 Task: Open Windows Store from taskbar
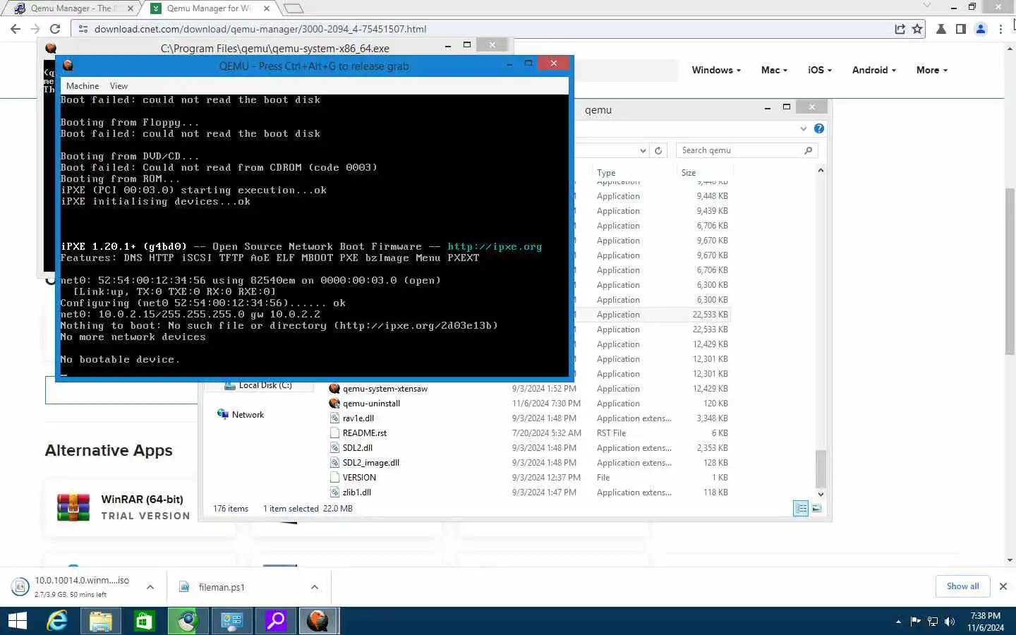coord(144,621)
